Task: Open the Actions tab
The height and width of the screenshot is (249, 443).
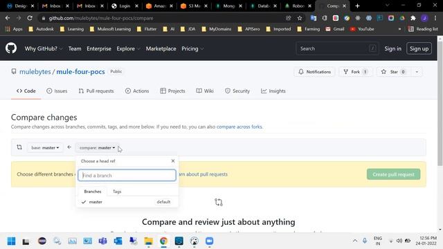Action: click(x=137, y=91)
